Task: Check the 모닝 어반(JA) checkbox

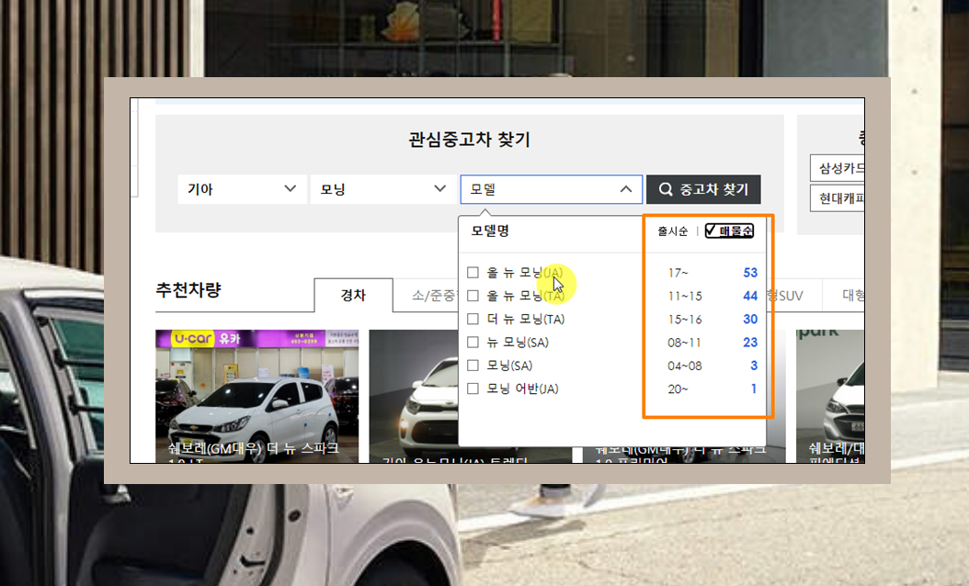Action: [473, 389]
